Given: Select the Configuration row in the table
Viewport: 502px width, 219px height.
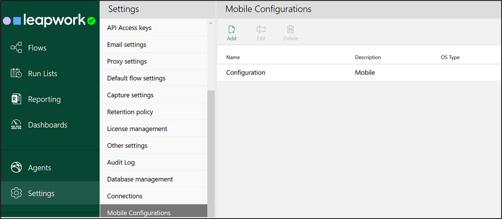Looking at the screenshot, I should (246, 72).
